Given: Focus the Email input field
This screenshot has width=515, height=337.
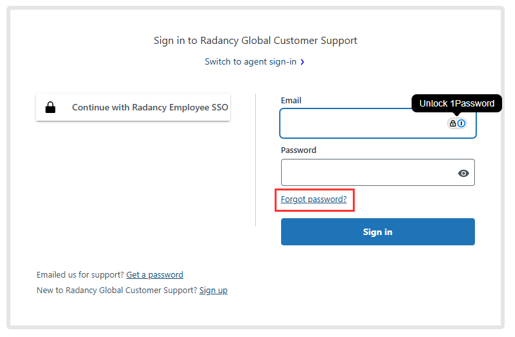Looking at the screenshot, I should 378,123.
